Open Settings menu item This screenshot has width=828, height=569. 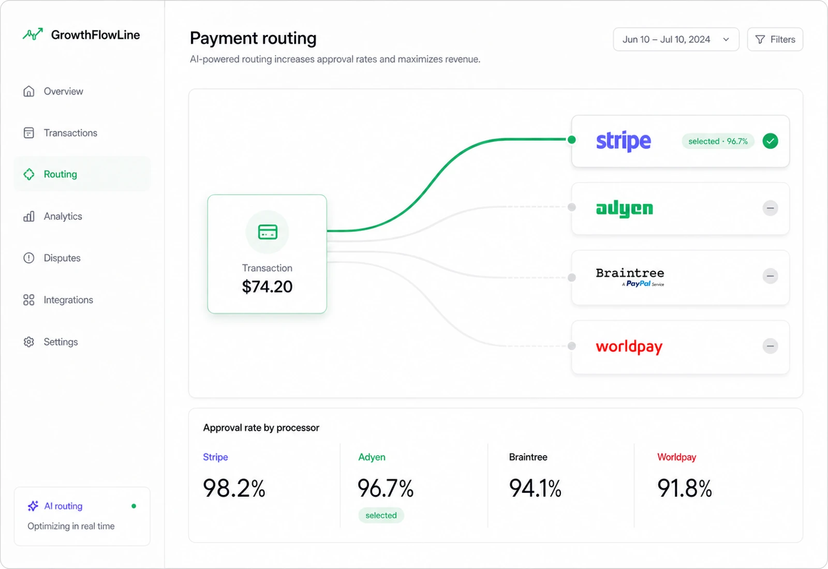83,342
